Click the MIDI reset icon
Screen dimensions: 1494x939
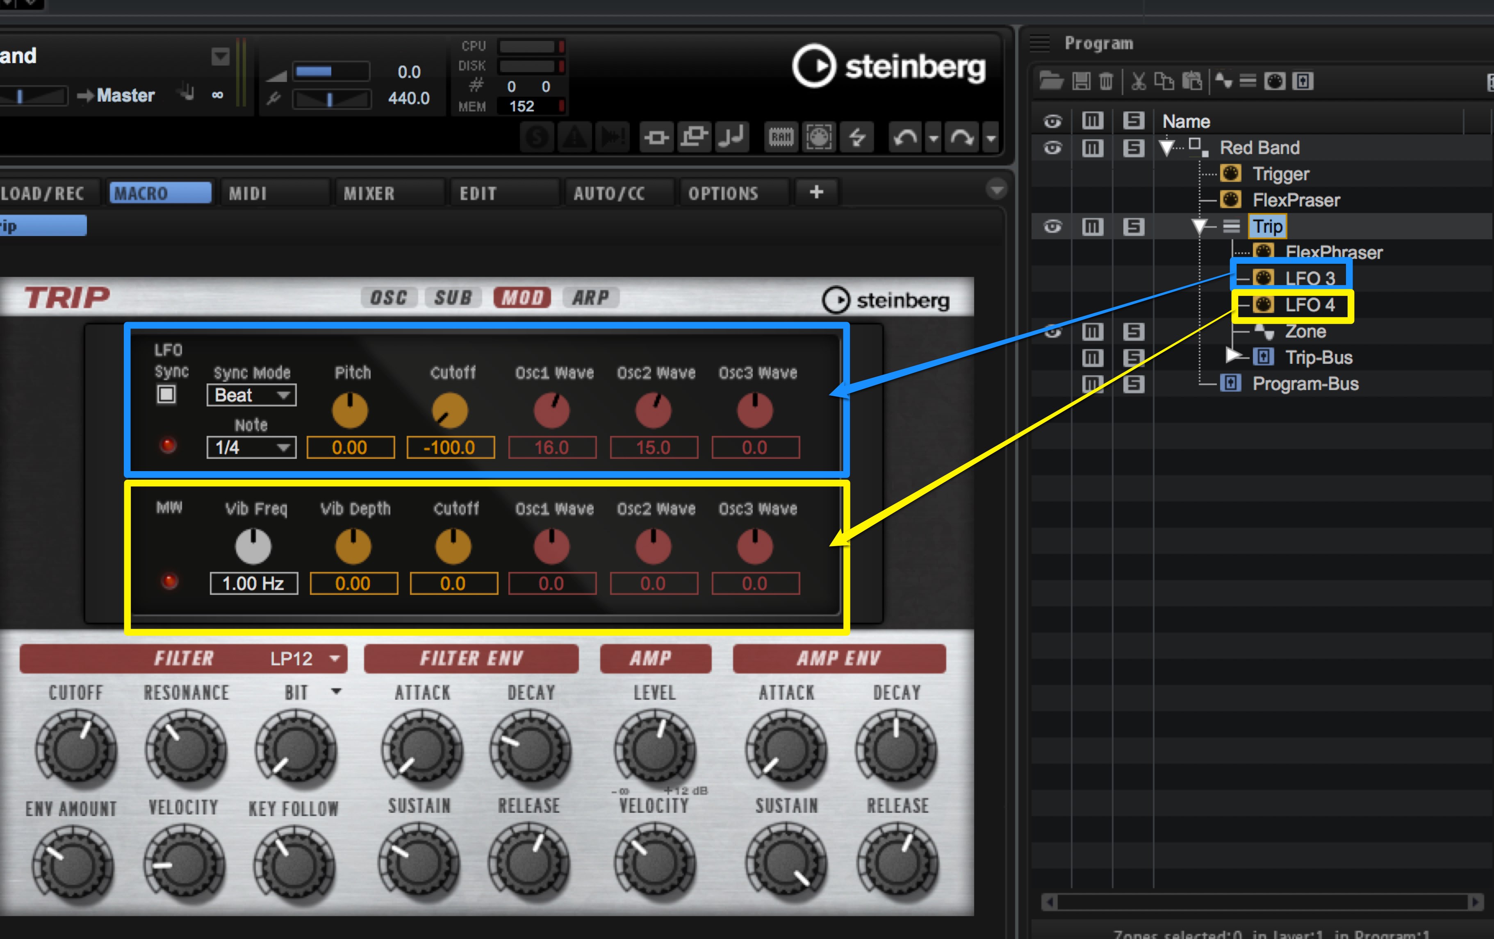click(x=819, y=137)
